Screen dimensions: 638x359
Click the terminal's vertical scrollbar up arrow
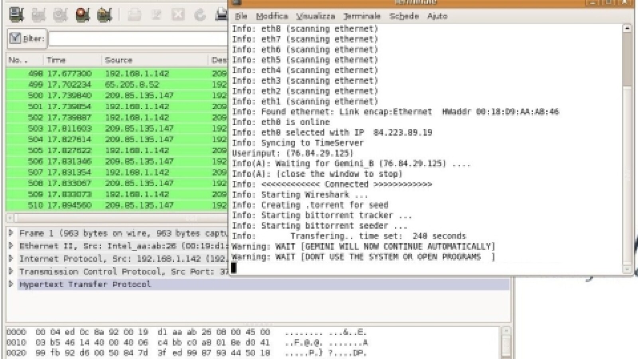coord(627,28)
